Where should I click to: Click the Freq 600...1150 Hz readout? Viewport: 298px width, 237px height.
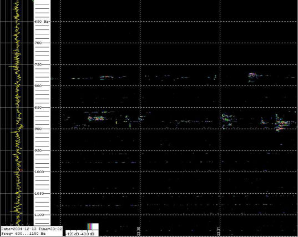pos(23,233)
